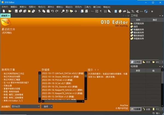164x115 pixels.
Task: Open 工作区 panel options dropdown arrow
Action: (160, 16)
